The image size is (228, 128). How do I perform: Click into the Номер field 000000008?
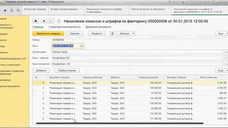[62, 40]
